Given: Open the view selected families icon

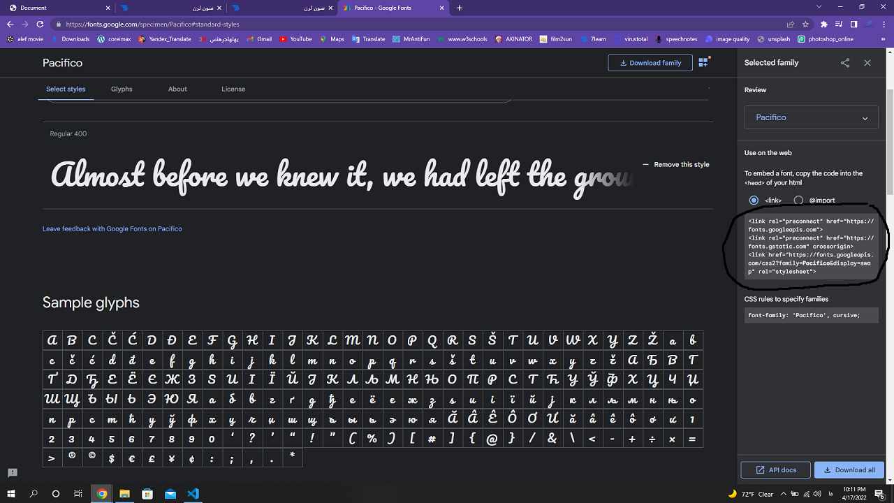Looking at the screenshot, I should (703, 62).
